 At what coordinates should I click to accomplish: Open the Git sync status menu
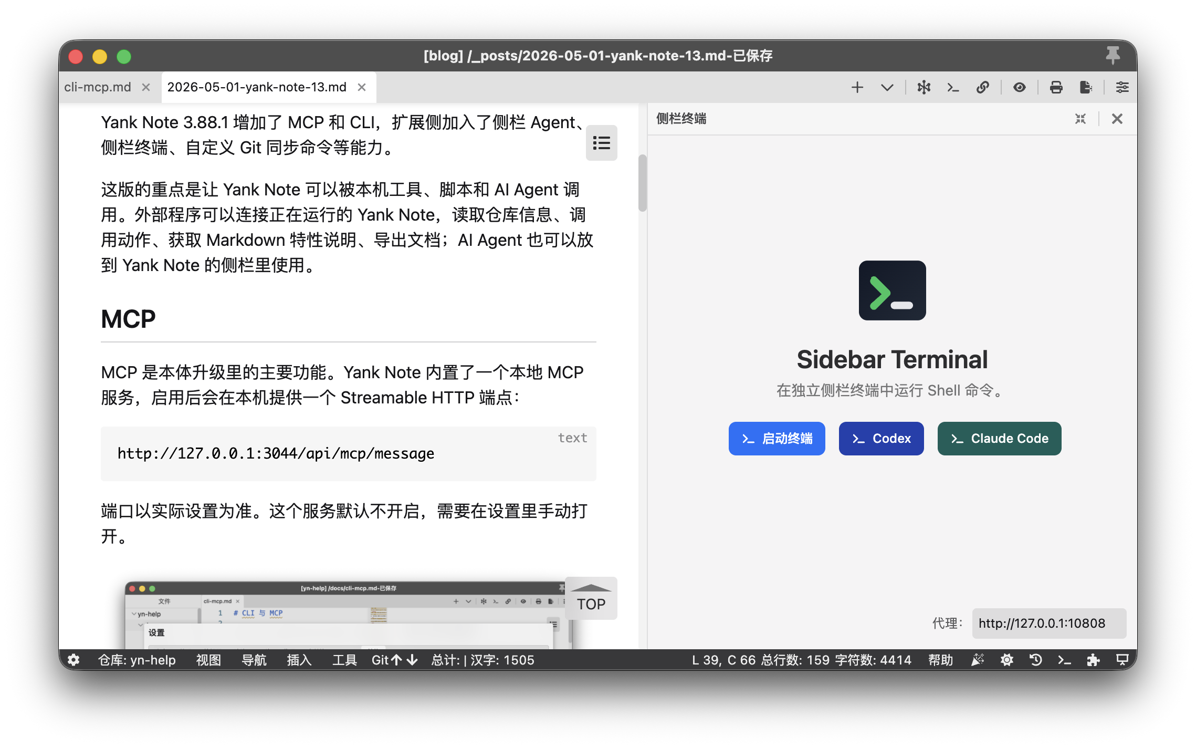(395, 660)
